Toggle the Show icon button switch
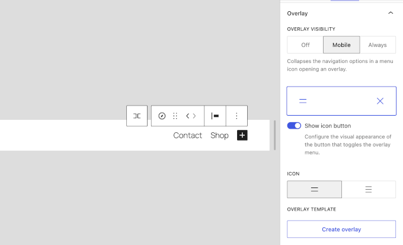This screenshot has width=403, height=245. coord(294,126)
